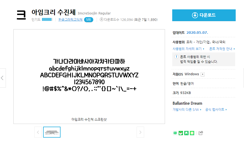Click the title 아임크리 수진체
The image size is (244, 151).
[x=54, y=12]
